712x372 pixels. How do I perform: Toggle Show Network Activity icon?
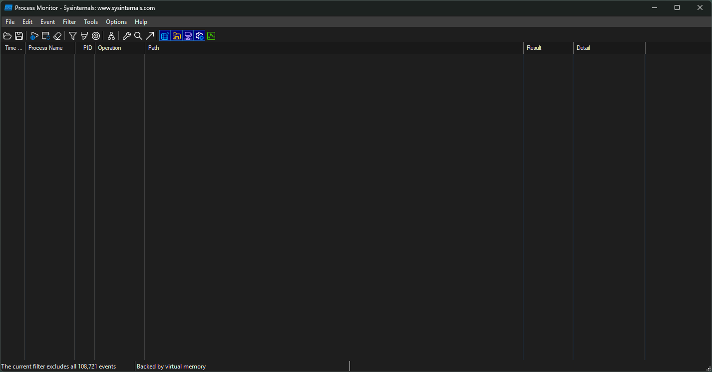(x=188, y=36)
